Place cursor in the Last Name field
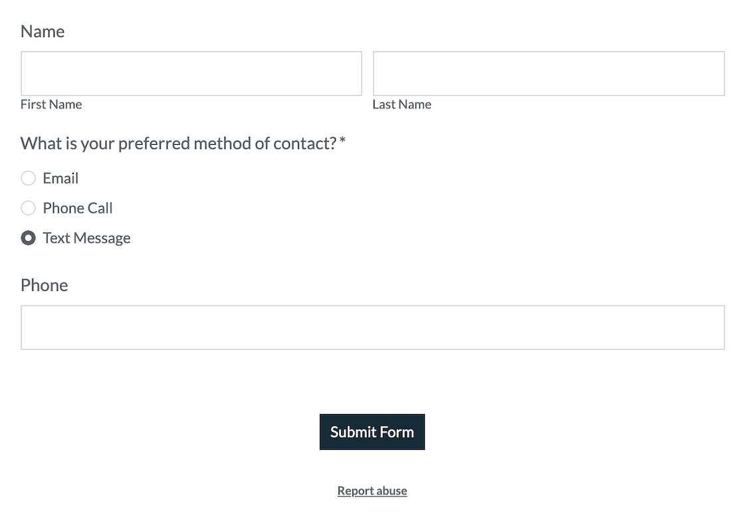742x513 pixels. point(548,73)
